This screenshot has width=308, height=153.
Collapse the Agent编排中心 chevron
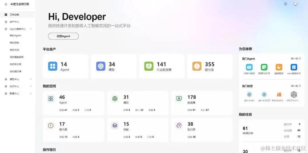(31, 29)
